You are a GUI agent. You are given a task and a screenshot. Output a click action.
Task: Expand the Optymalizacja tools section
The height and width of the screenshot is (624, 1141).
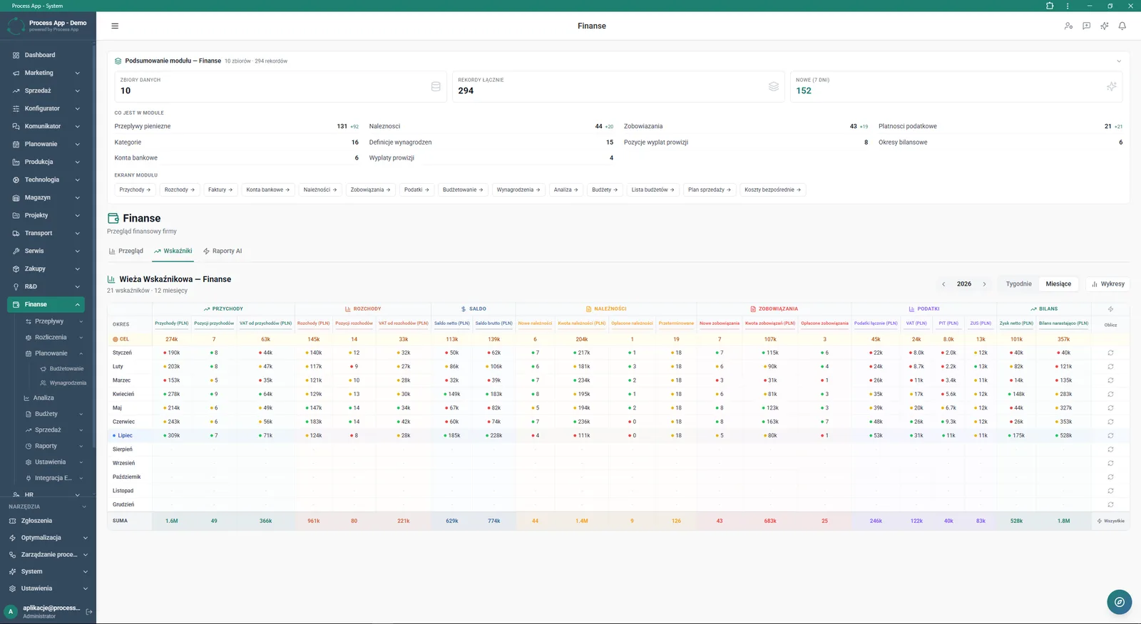(48, 538)
